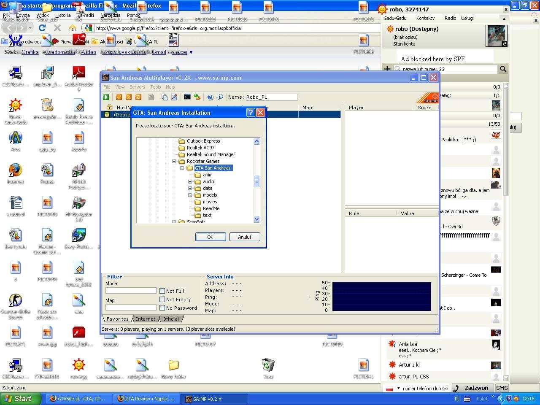Open Help menu in SA-MP window
The width and height of the screenshot is (540, 405).
coord(170,87)
